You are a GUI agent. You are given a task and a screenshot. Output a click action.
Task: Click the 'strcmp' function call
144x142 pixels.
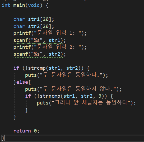37,68
